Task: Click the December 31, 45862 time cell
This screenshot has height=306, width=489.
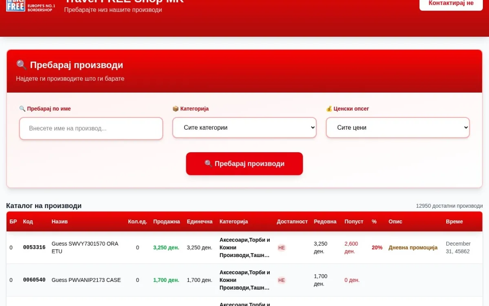Action: 458,247
